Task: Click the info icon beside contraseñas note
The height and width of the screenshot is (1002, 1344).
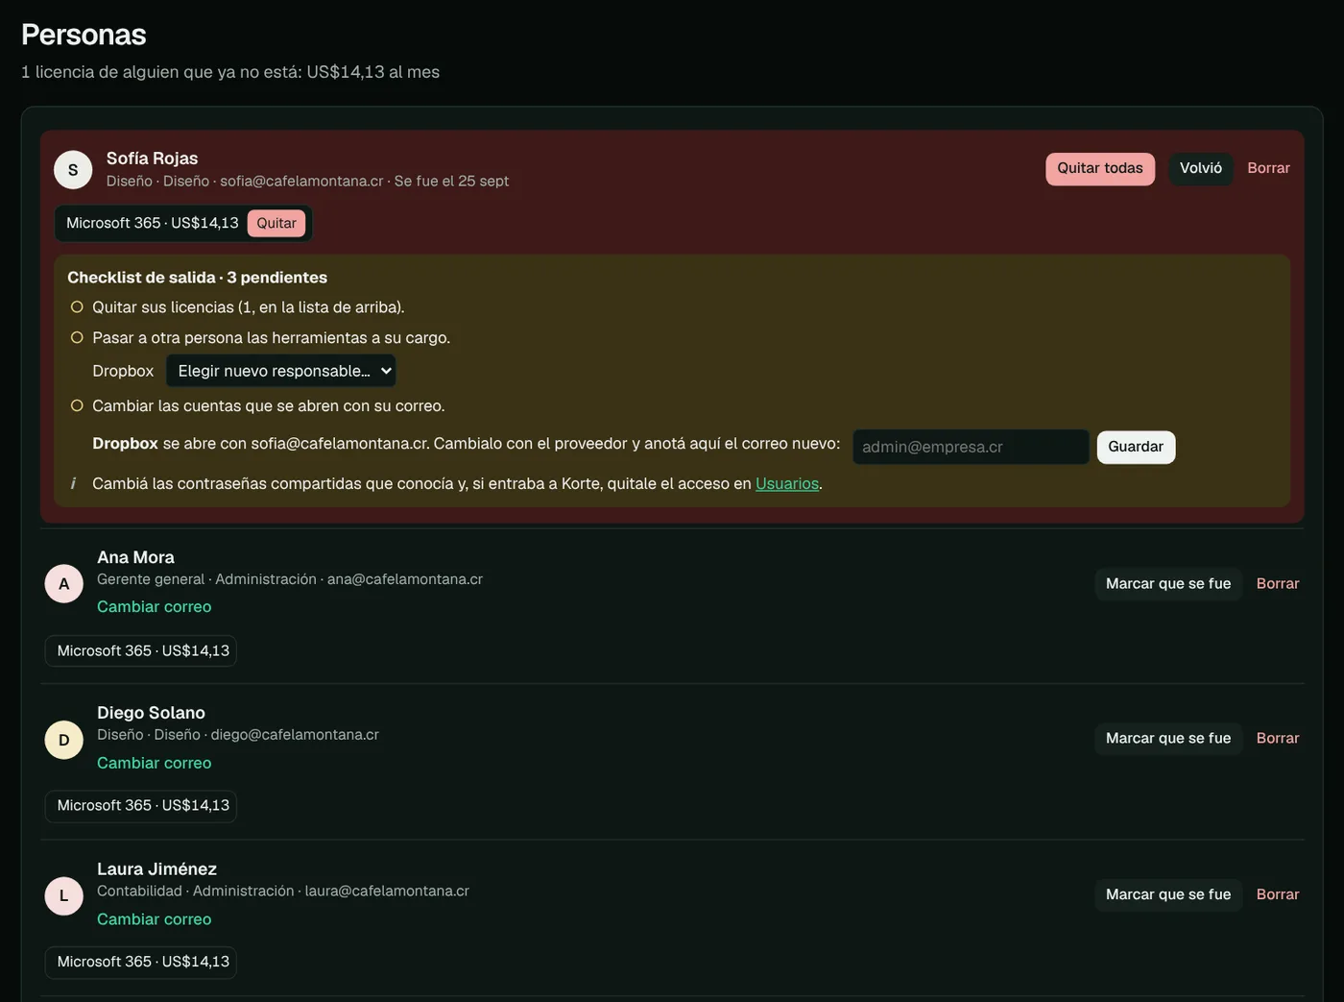Action: pyautogui.click(x=73, y=483)
